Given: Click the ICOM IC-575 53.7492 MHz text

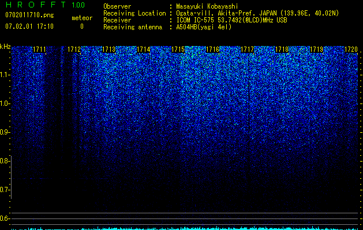Looking at the screenshot, I should 231,20.
